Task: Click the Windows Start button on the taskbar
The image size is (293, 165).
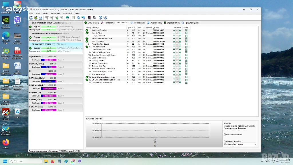Action: 5,161
